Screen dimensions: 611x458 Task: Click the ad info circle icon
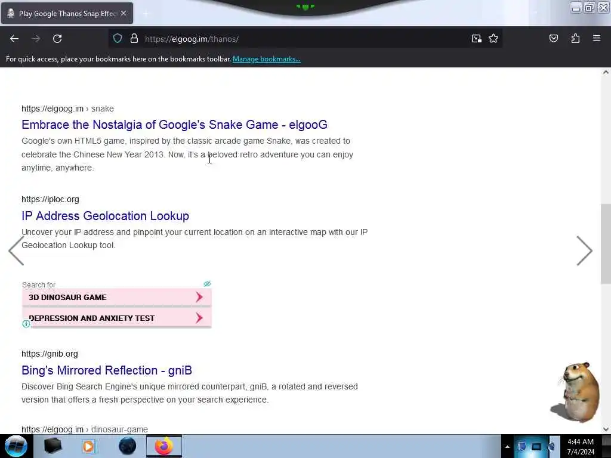(x=26, y=324)
